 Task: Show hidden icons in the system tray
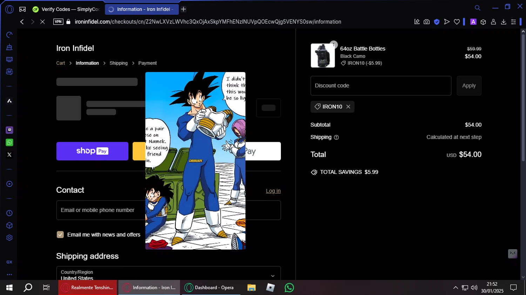click(x=455, y=288)
